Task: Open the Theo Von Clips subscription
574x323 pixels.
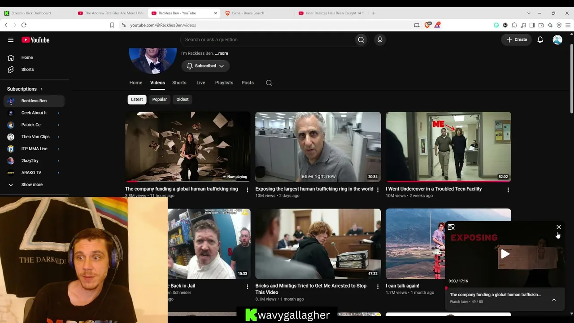Action: coord(34,137)
